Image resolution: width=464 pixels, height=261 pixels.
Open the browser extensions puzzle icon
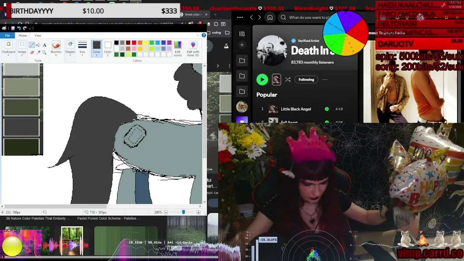216,24
